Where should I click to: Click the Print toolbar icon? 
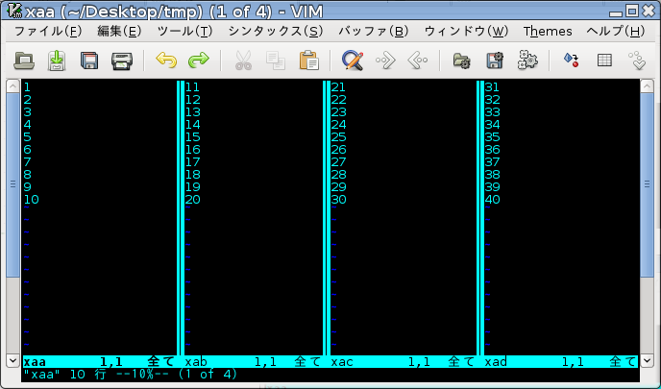pos(122,61)
